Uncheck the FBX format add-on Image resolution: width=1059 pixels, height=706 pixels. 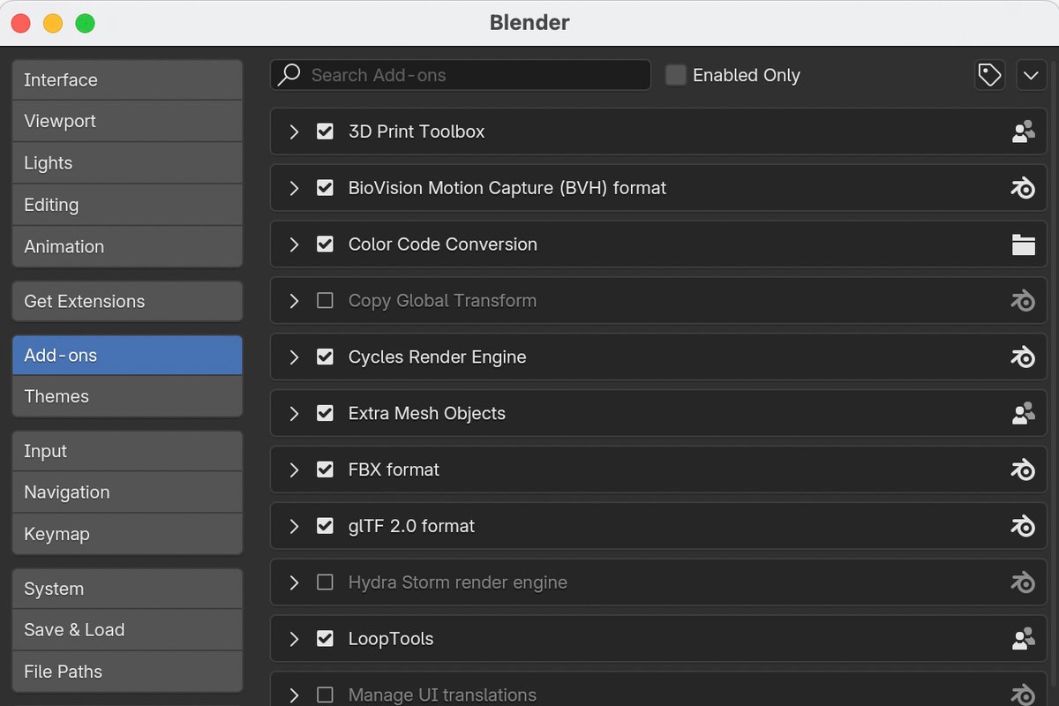tap(325, 470)
